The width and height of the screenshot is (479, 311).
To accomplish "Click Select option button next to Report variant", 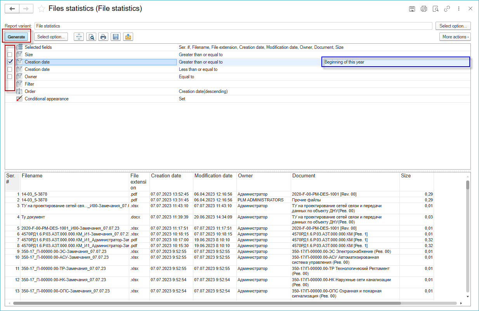I will [x=453, y=26].
